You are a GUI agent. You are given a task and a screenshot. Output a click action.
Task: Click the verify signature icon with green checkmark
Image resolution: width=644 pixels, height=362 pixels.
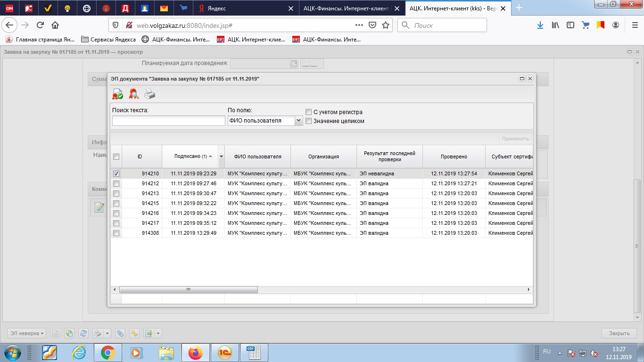(x=117, y=95)
